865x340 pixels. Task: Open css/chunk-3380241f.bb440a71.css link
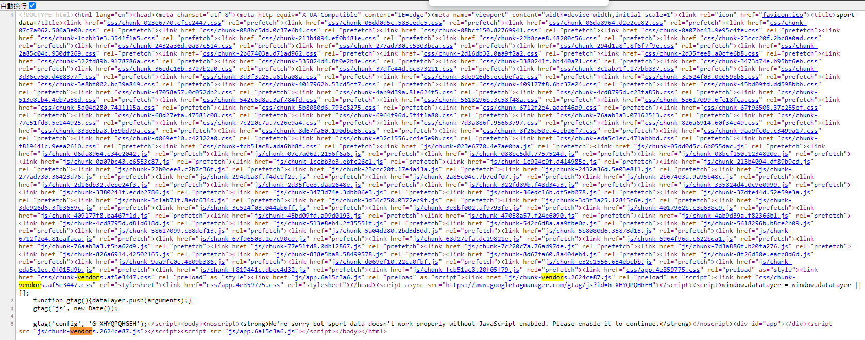point(540,61)
